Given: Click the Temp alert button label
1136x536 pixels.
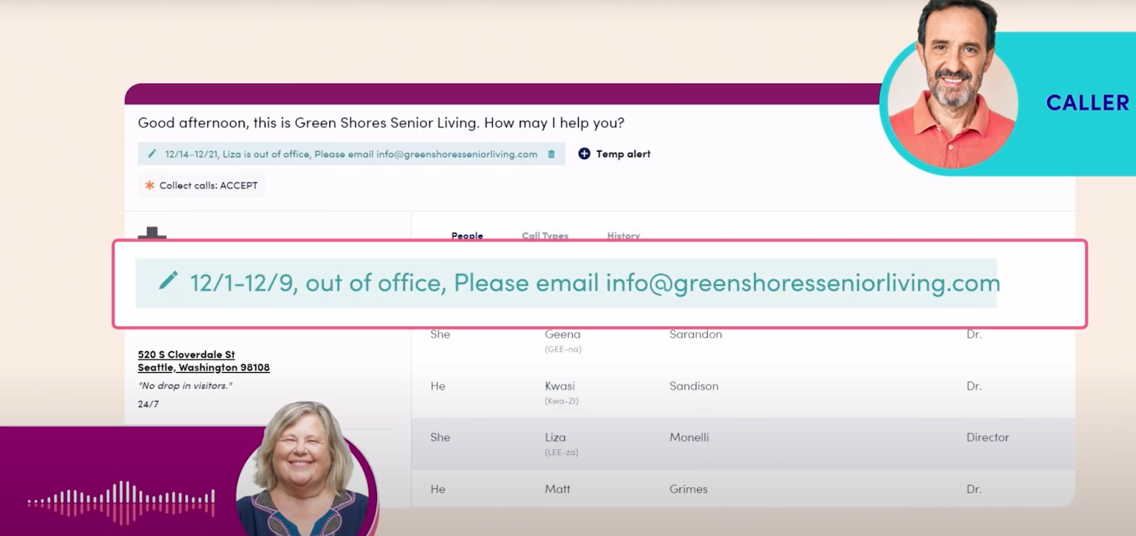Looking at the screenshot, I should 623,154.
